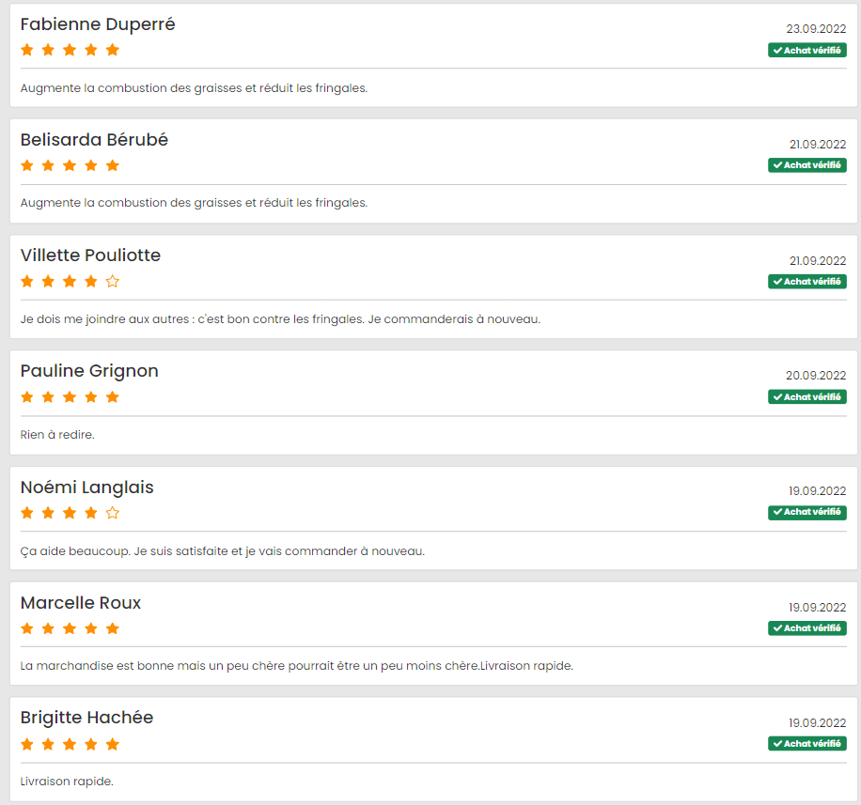Click the third star in Pauline Grignon's rating
The height and width of the screenshot is (805, 861).
click(69, 396)
